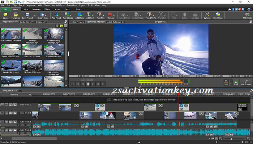Switch to the Audio ribbon tab

tap(57, 9)
